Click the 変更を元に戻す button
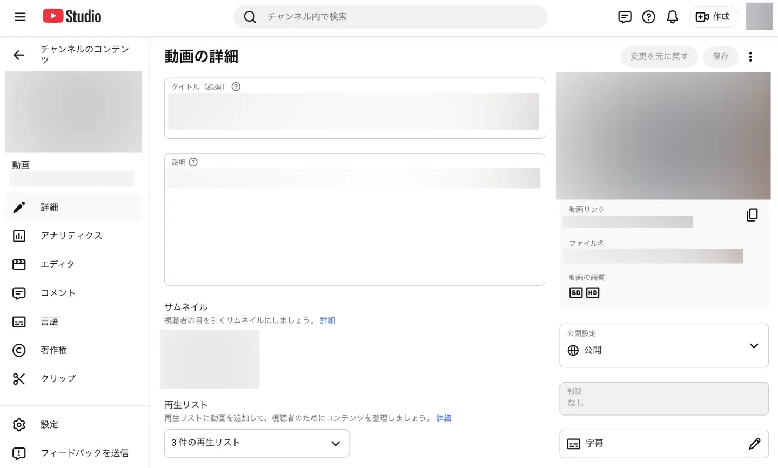 (x=659, y=56)
